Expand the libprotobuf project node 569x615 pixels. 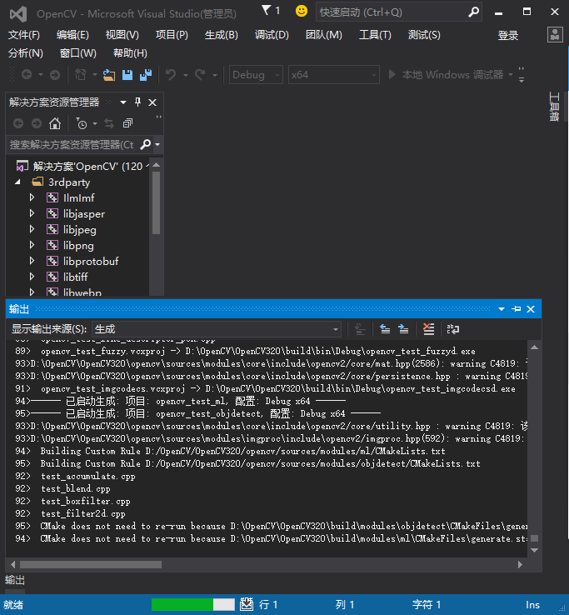[x=32, y=261]
